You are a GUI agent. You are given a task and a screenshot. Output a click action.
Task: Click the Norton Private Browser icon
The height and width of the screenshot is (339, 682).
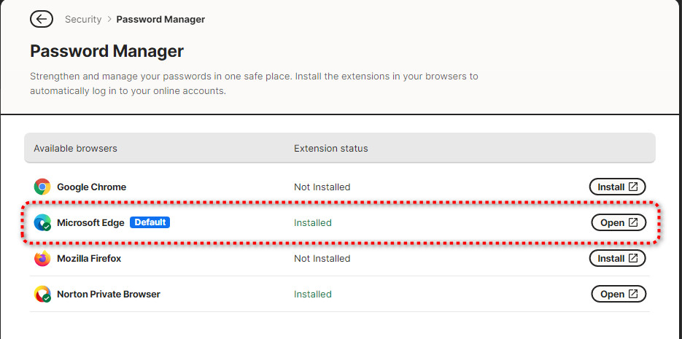42,295
